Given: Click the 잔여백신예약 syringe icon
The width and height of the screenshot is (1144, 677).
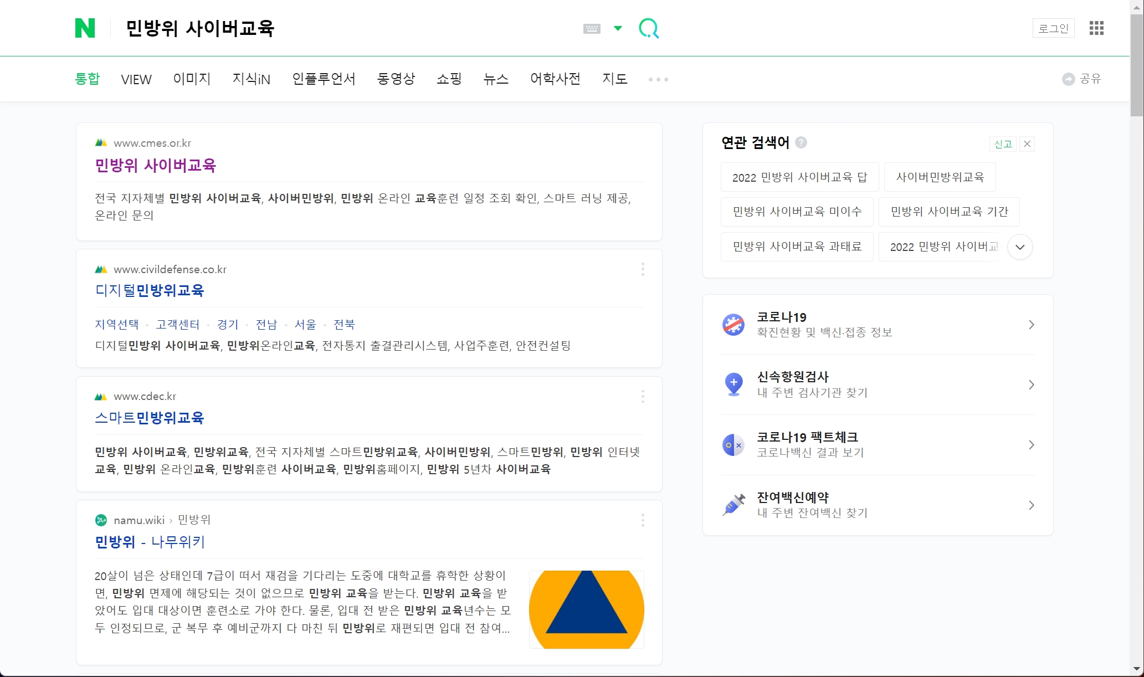Looking at the screenshot, I should 733,505.
